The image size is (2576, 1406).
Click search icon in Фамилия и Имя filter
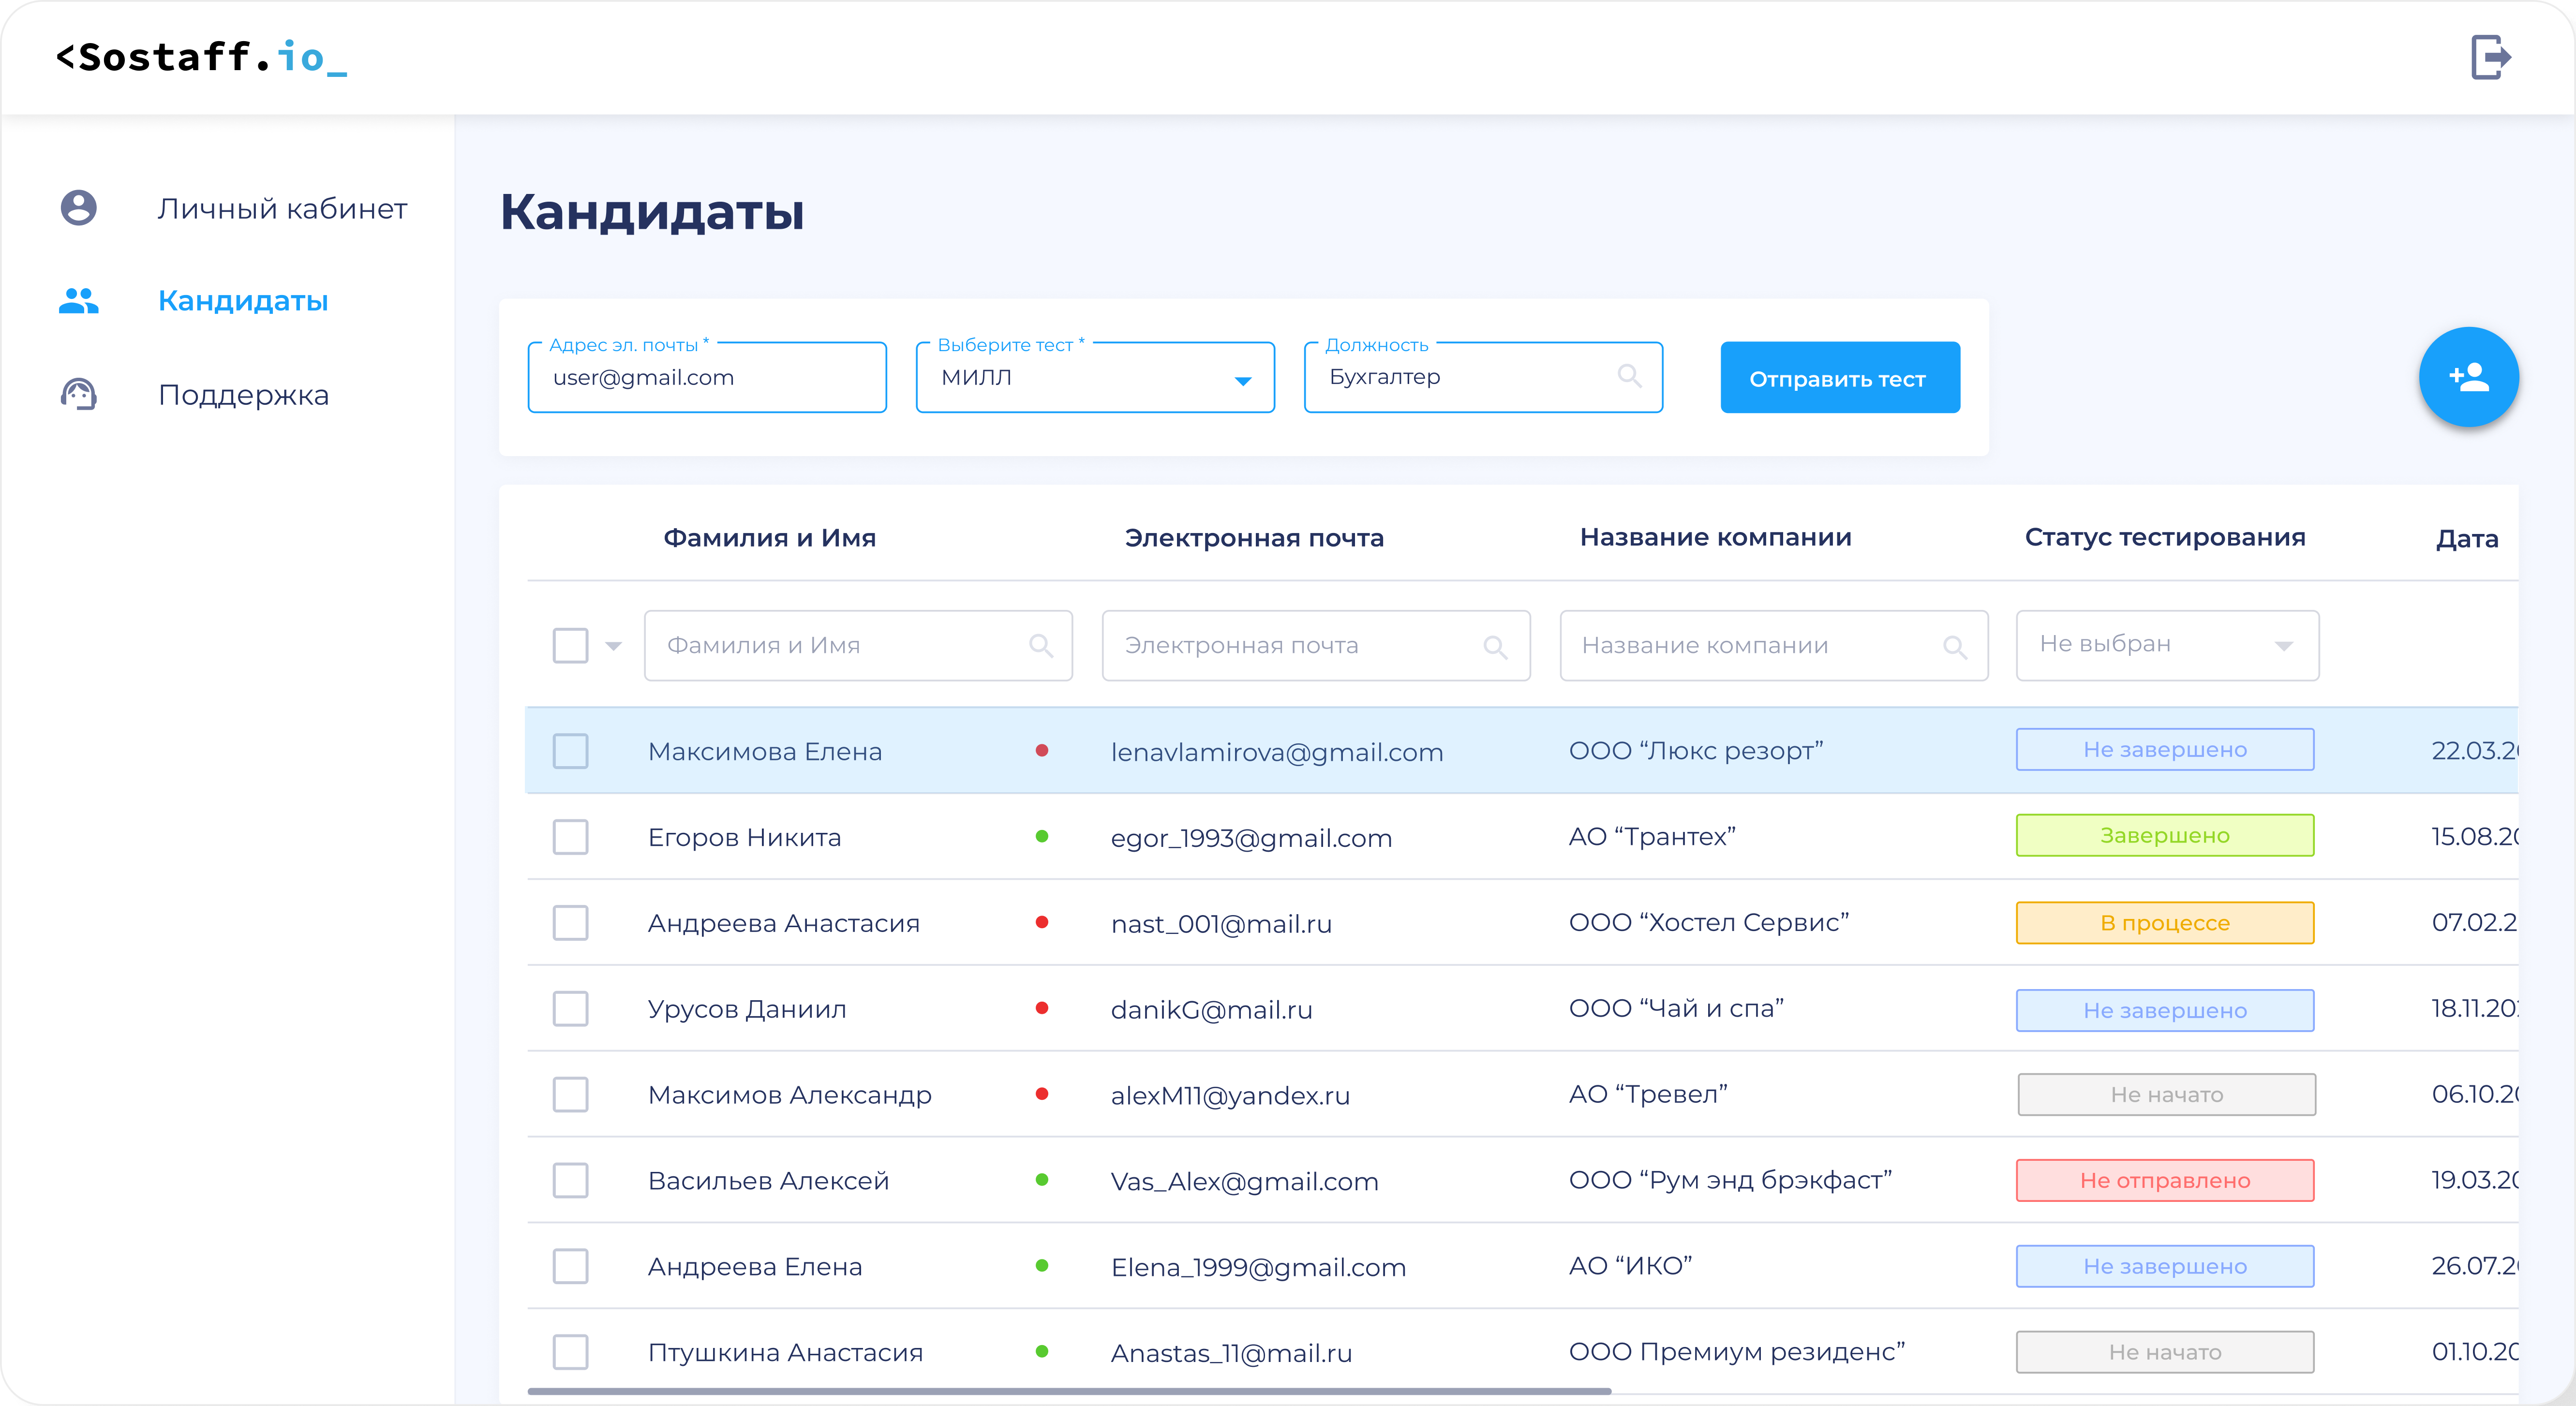click(x=1041, y=646)
